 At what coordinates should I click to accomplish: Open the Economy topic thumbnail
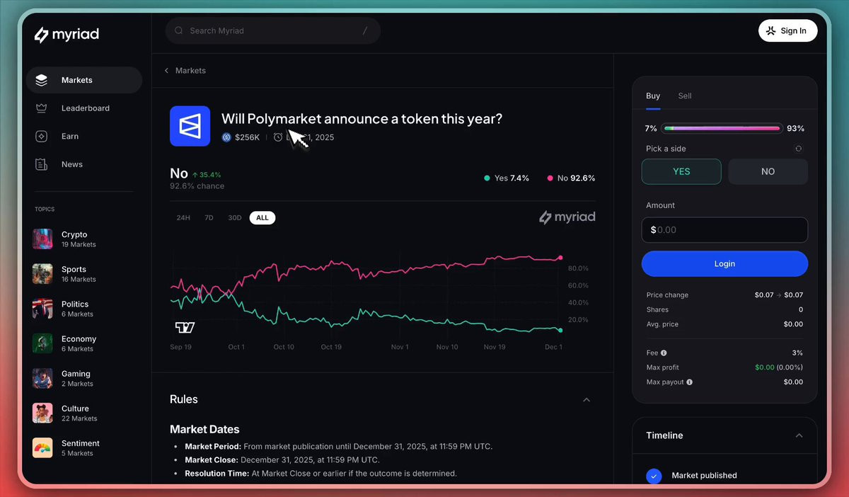pos(42,343)
